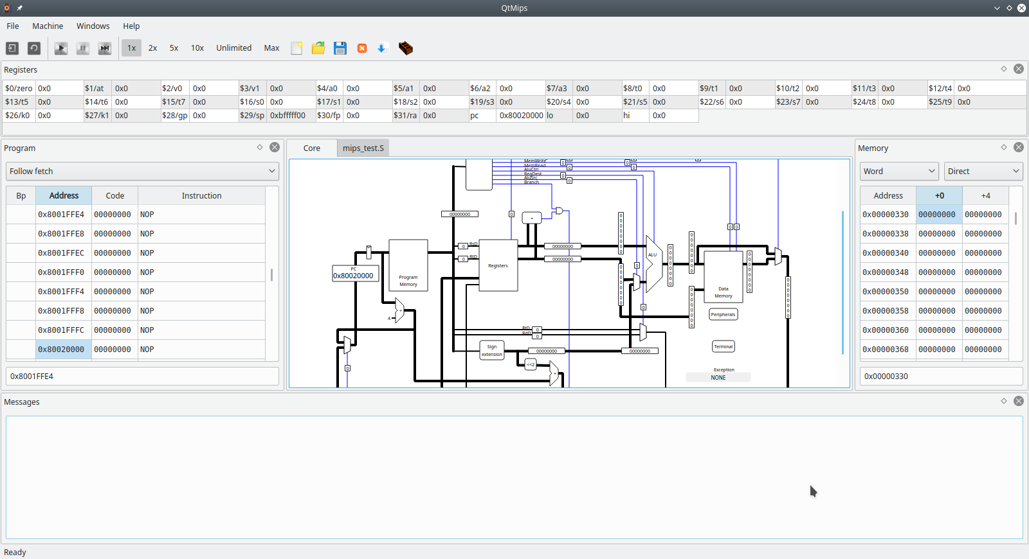Float the Messages panel
Image resolution: width=1029 pixels, height=559 pixels.
pos(1004,401)
